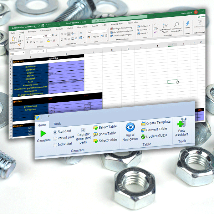Click the percent style icon
The height and width of the screenshot is (214, 214).
tap(94, 37)
